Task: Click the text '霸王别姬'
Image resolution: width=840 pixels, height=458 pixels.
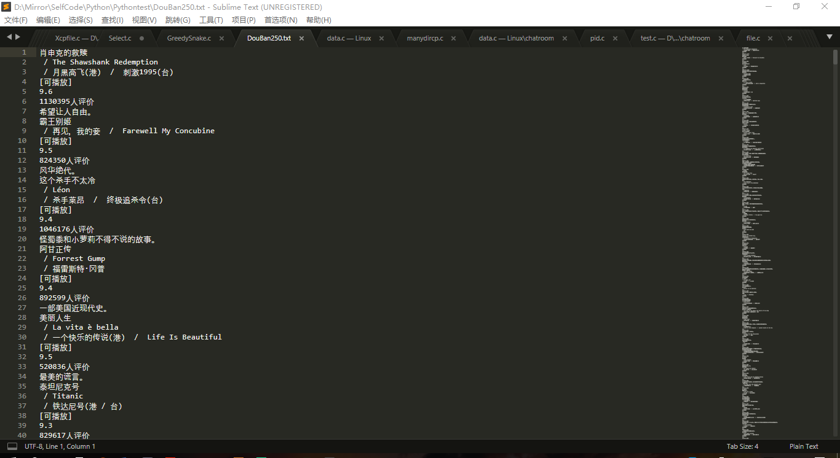Action: (55, 121)
